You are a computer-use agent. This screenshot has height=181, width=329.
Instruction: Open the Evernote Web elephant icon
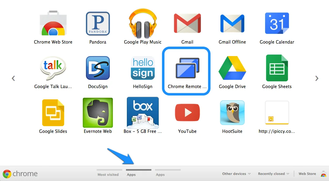[x=98, y=113]
